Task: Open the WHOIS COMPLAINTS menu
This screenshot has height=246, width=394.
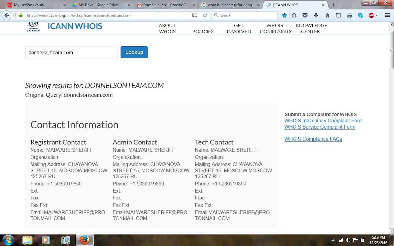Action: pos(275,28)
